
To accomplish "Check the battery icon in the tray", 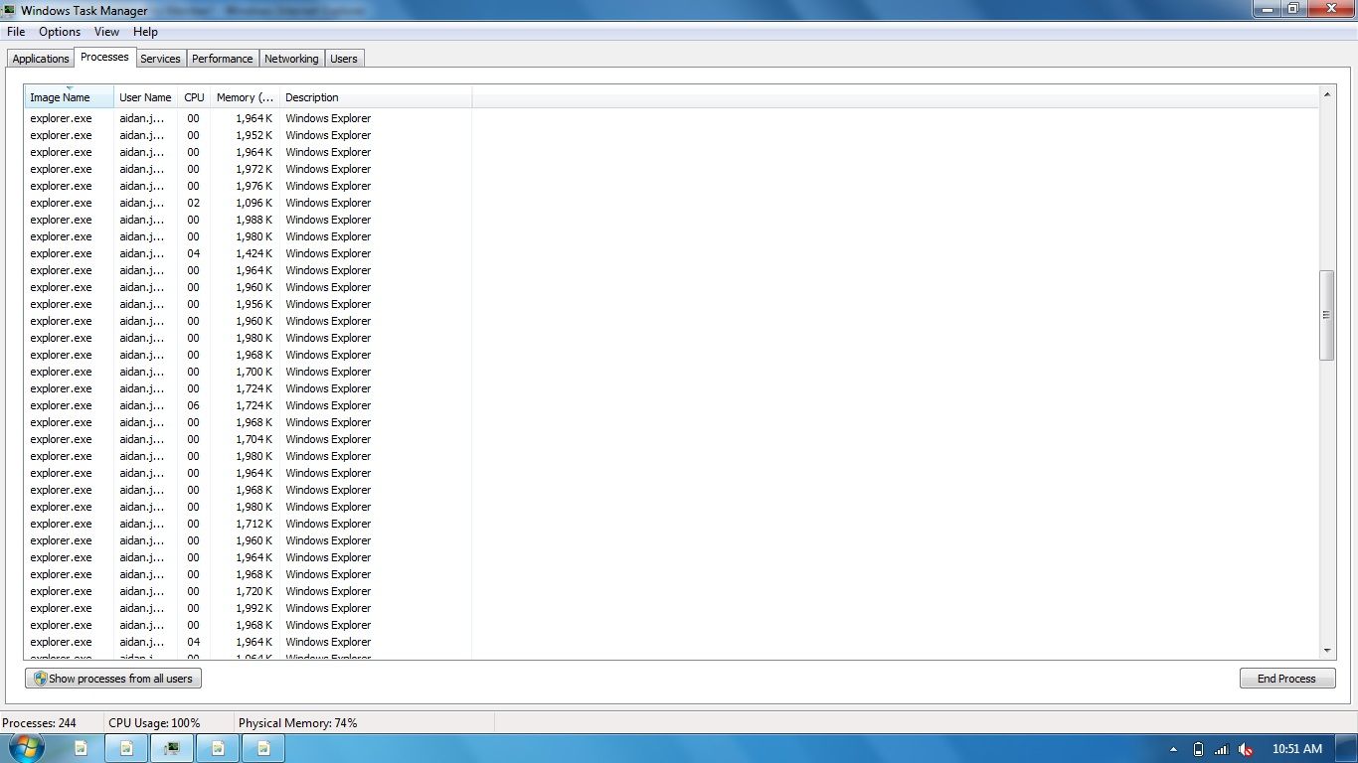I will pyautogui.click(x=1199, y=749).
